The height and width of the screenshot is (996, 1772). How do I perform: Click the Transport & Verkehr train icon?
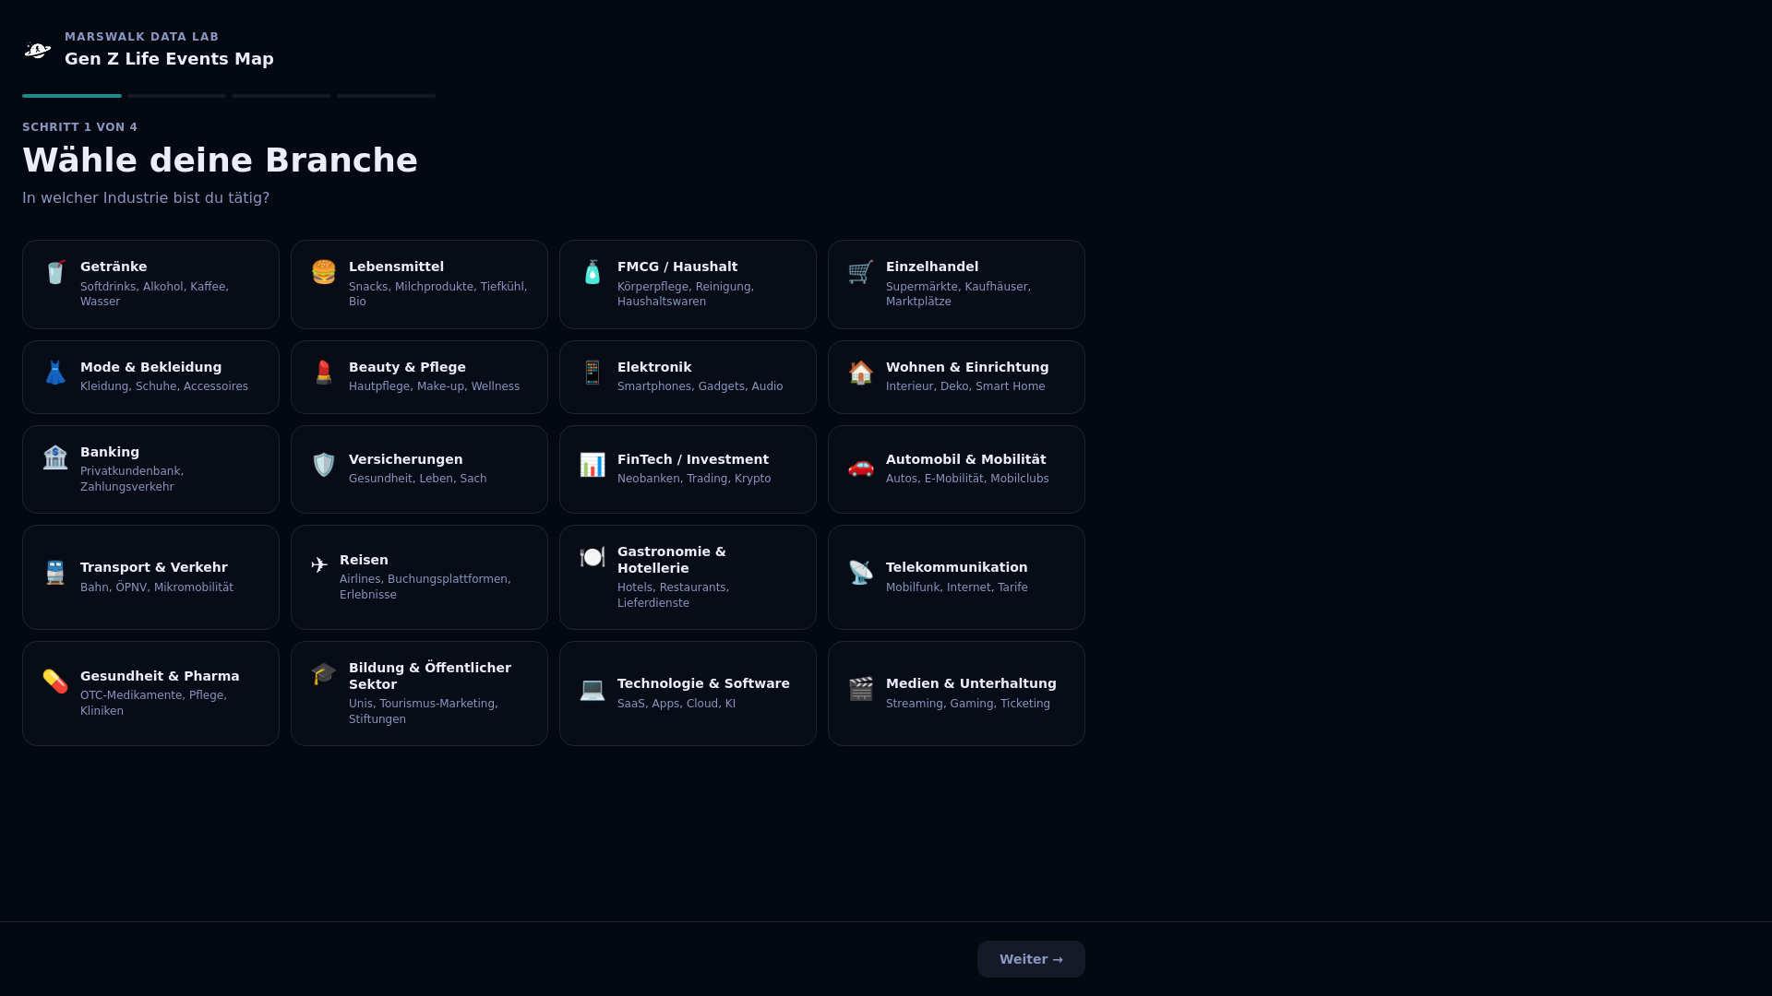(x=55, y=573)
